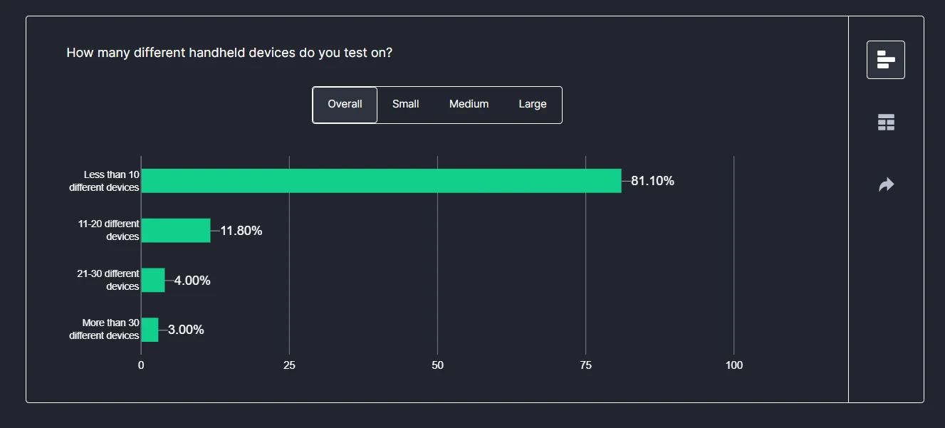Click the 50 axis tick label
The image size is (945, 428).
[x=437, y=365]
